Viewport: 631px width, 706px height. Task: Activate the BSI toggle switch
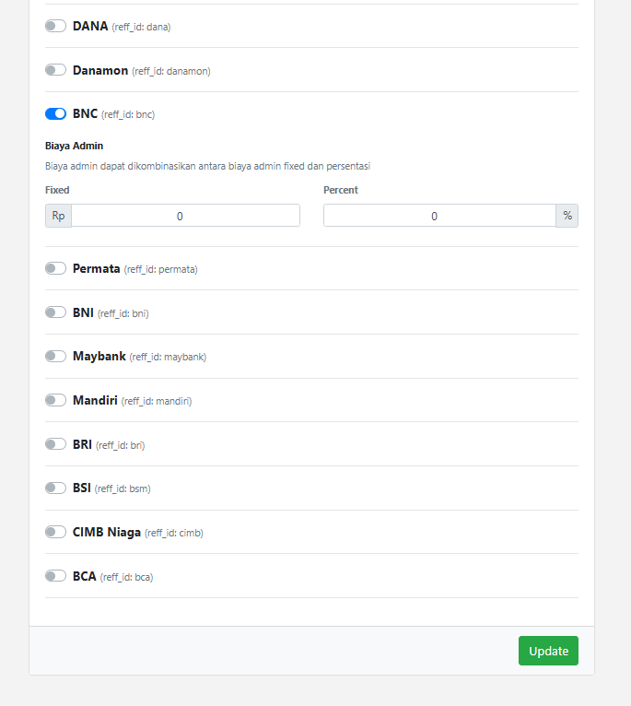point(55,488)
